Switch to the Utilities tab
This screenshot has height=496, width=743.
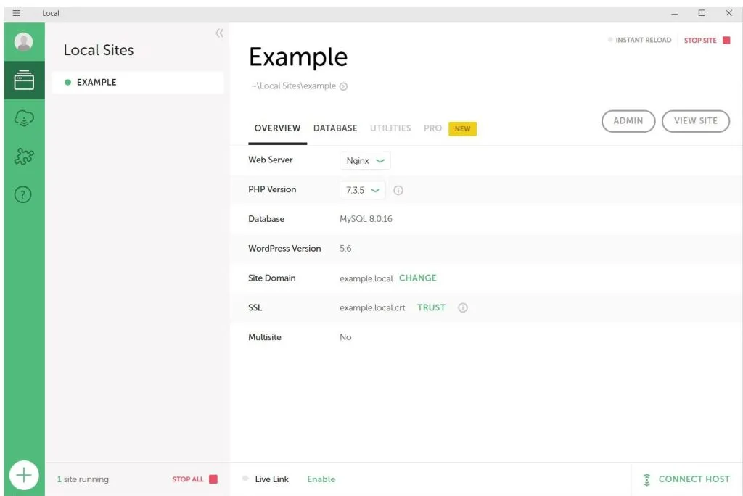[x=390, y=128]
